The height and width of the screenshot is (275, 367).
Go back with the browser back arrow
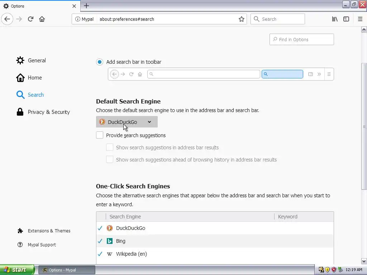point(7,19)
